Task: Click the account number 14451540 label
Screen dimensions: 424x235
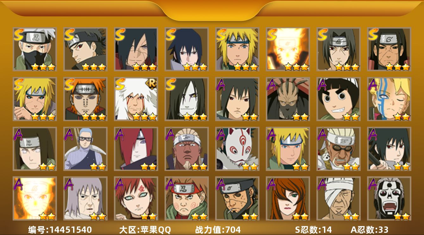Action: point(60,230)
